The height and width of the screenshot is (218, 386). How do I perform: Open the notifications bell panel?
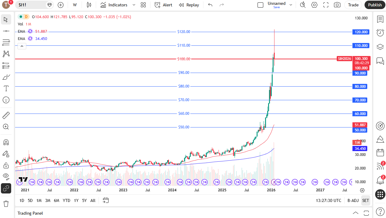380,180
